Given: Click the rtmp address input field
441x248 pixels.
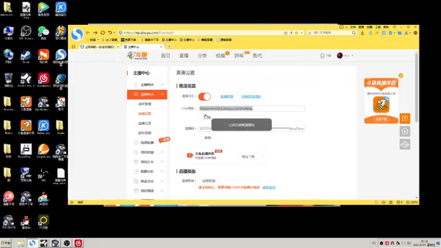Looking at the screenshot, I should (251, 109).
